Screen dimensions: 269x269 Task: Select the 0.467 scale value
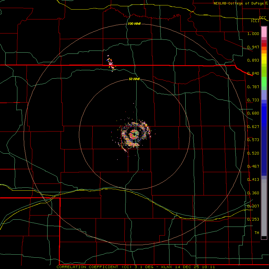[x=253, y=166]
